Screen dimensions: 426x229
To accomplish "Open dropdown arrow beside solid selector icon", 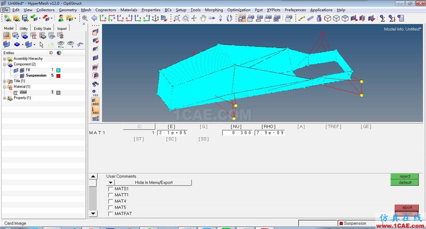I will tap(22, 44).
